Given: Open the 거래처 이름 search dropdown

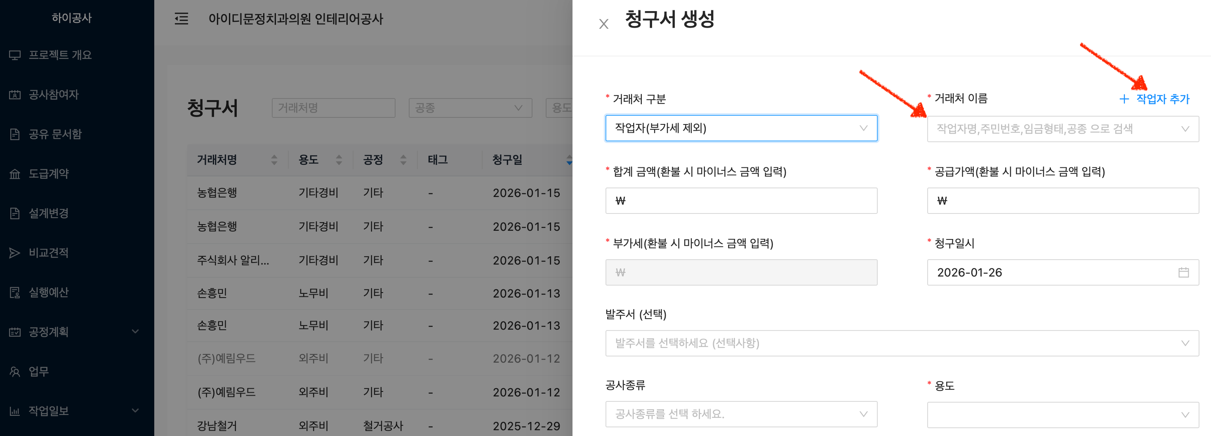Looking at the screenshot, I should click(1062, 129).
